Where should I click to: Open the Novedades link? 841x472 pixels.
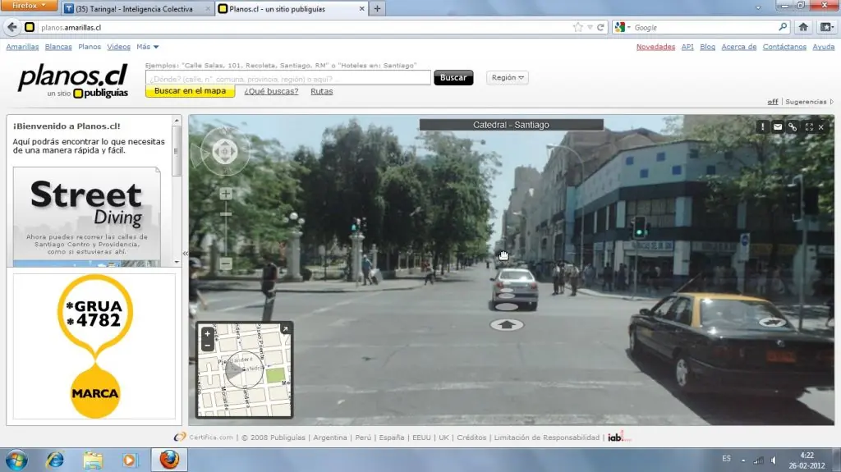(x=655, y=47)
